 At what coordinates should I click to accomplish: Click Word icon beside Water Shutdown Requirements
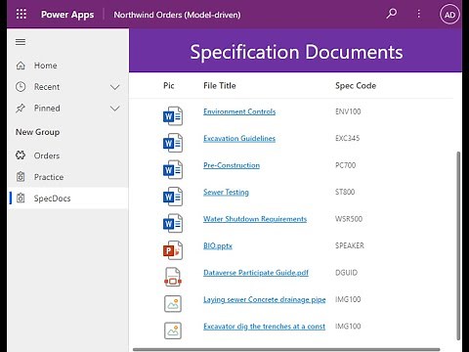[173, 223]
